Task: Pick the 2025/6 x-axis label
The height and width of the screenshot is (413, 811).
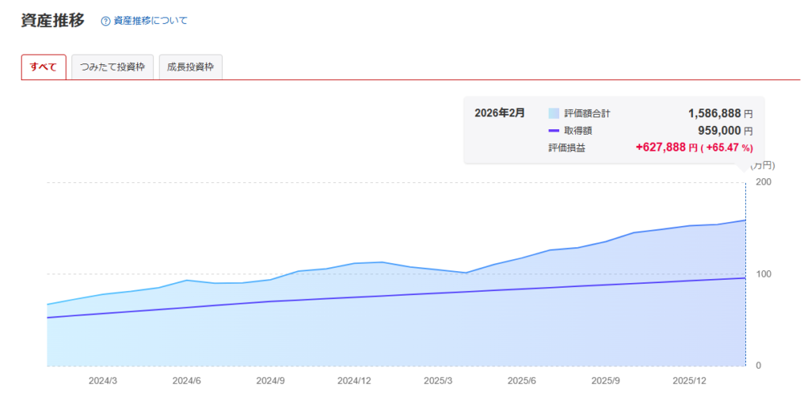Action: [522, 381]
